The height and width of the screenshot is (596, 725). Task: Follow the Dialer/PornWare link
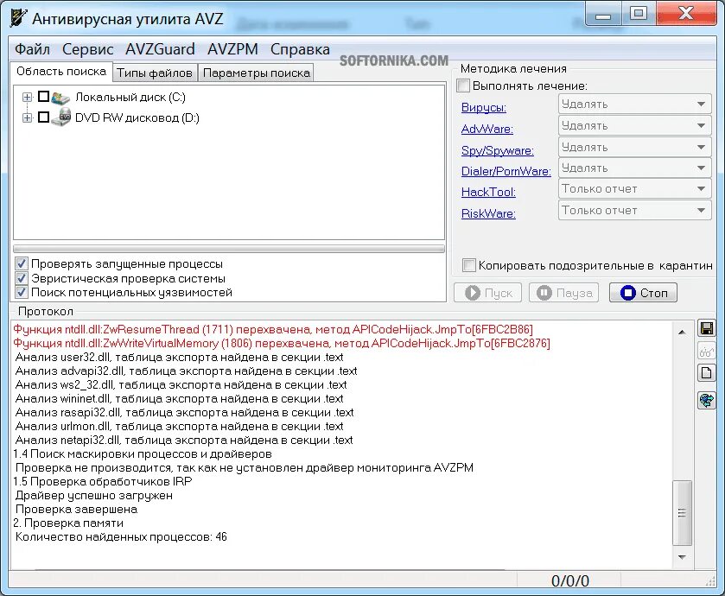point(506,171)
